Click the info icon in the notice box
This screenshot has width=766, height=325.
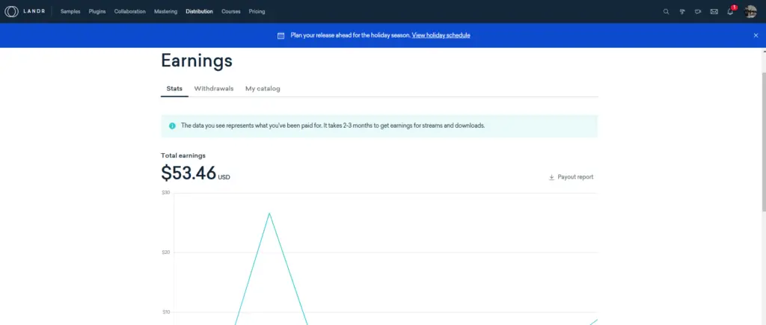tap(172, 126)
